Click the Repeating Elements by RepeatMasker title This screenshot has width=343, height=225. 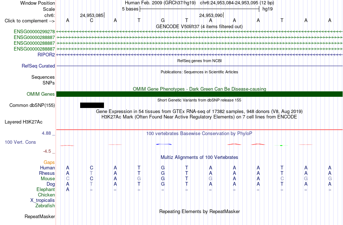(x=200, y=211)
